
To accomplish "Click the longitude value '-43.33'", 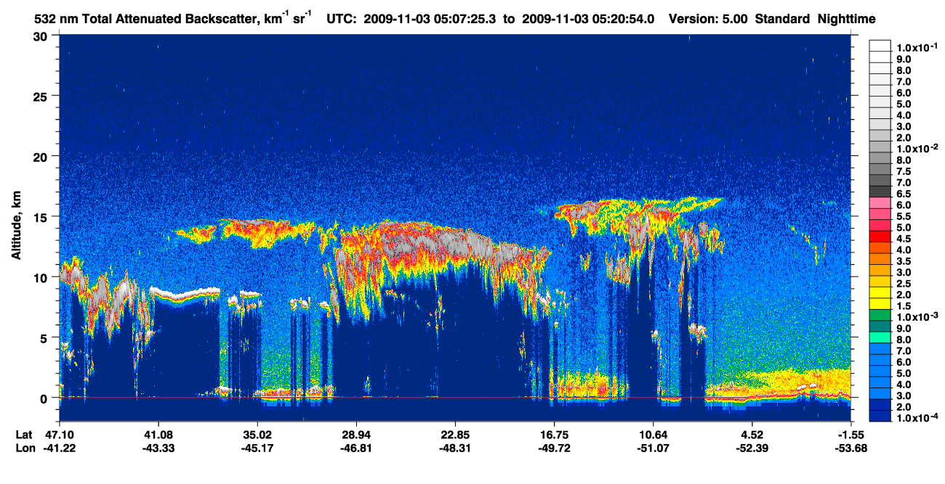I will [x=158, y=448].
